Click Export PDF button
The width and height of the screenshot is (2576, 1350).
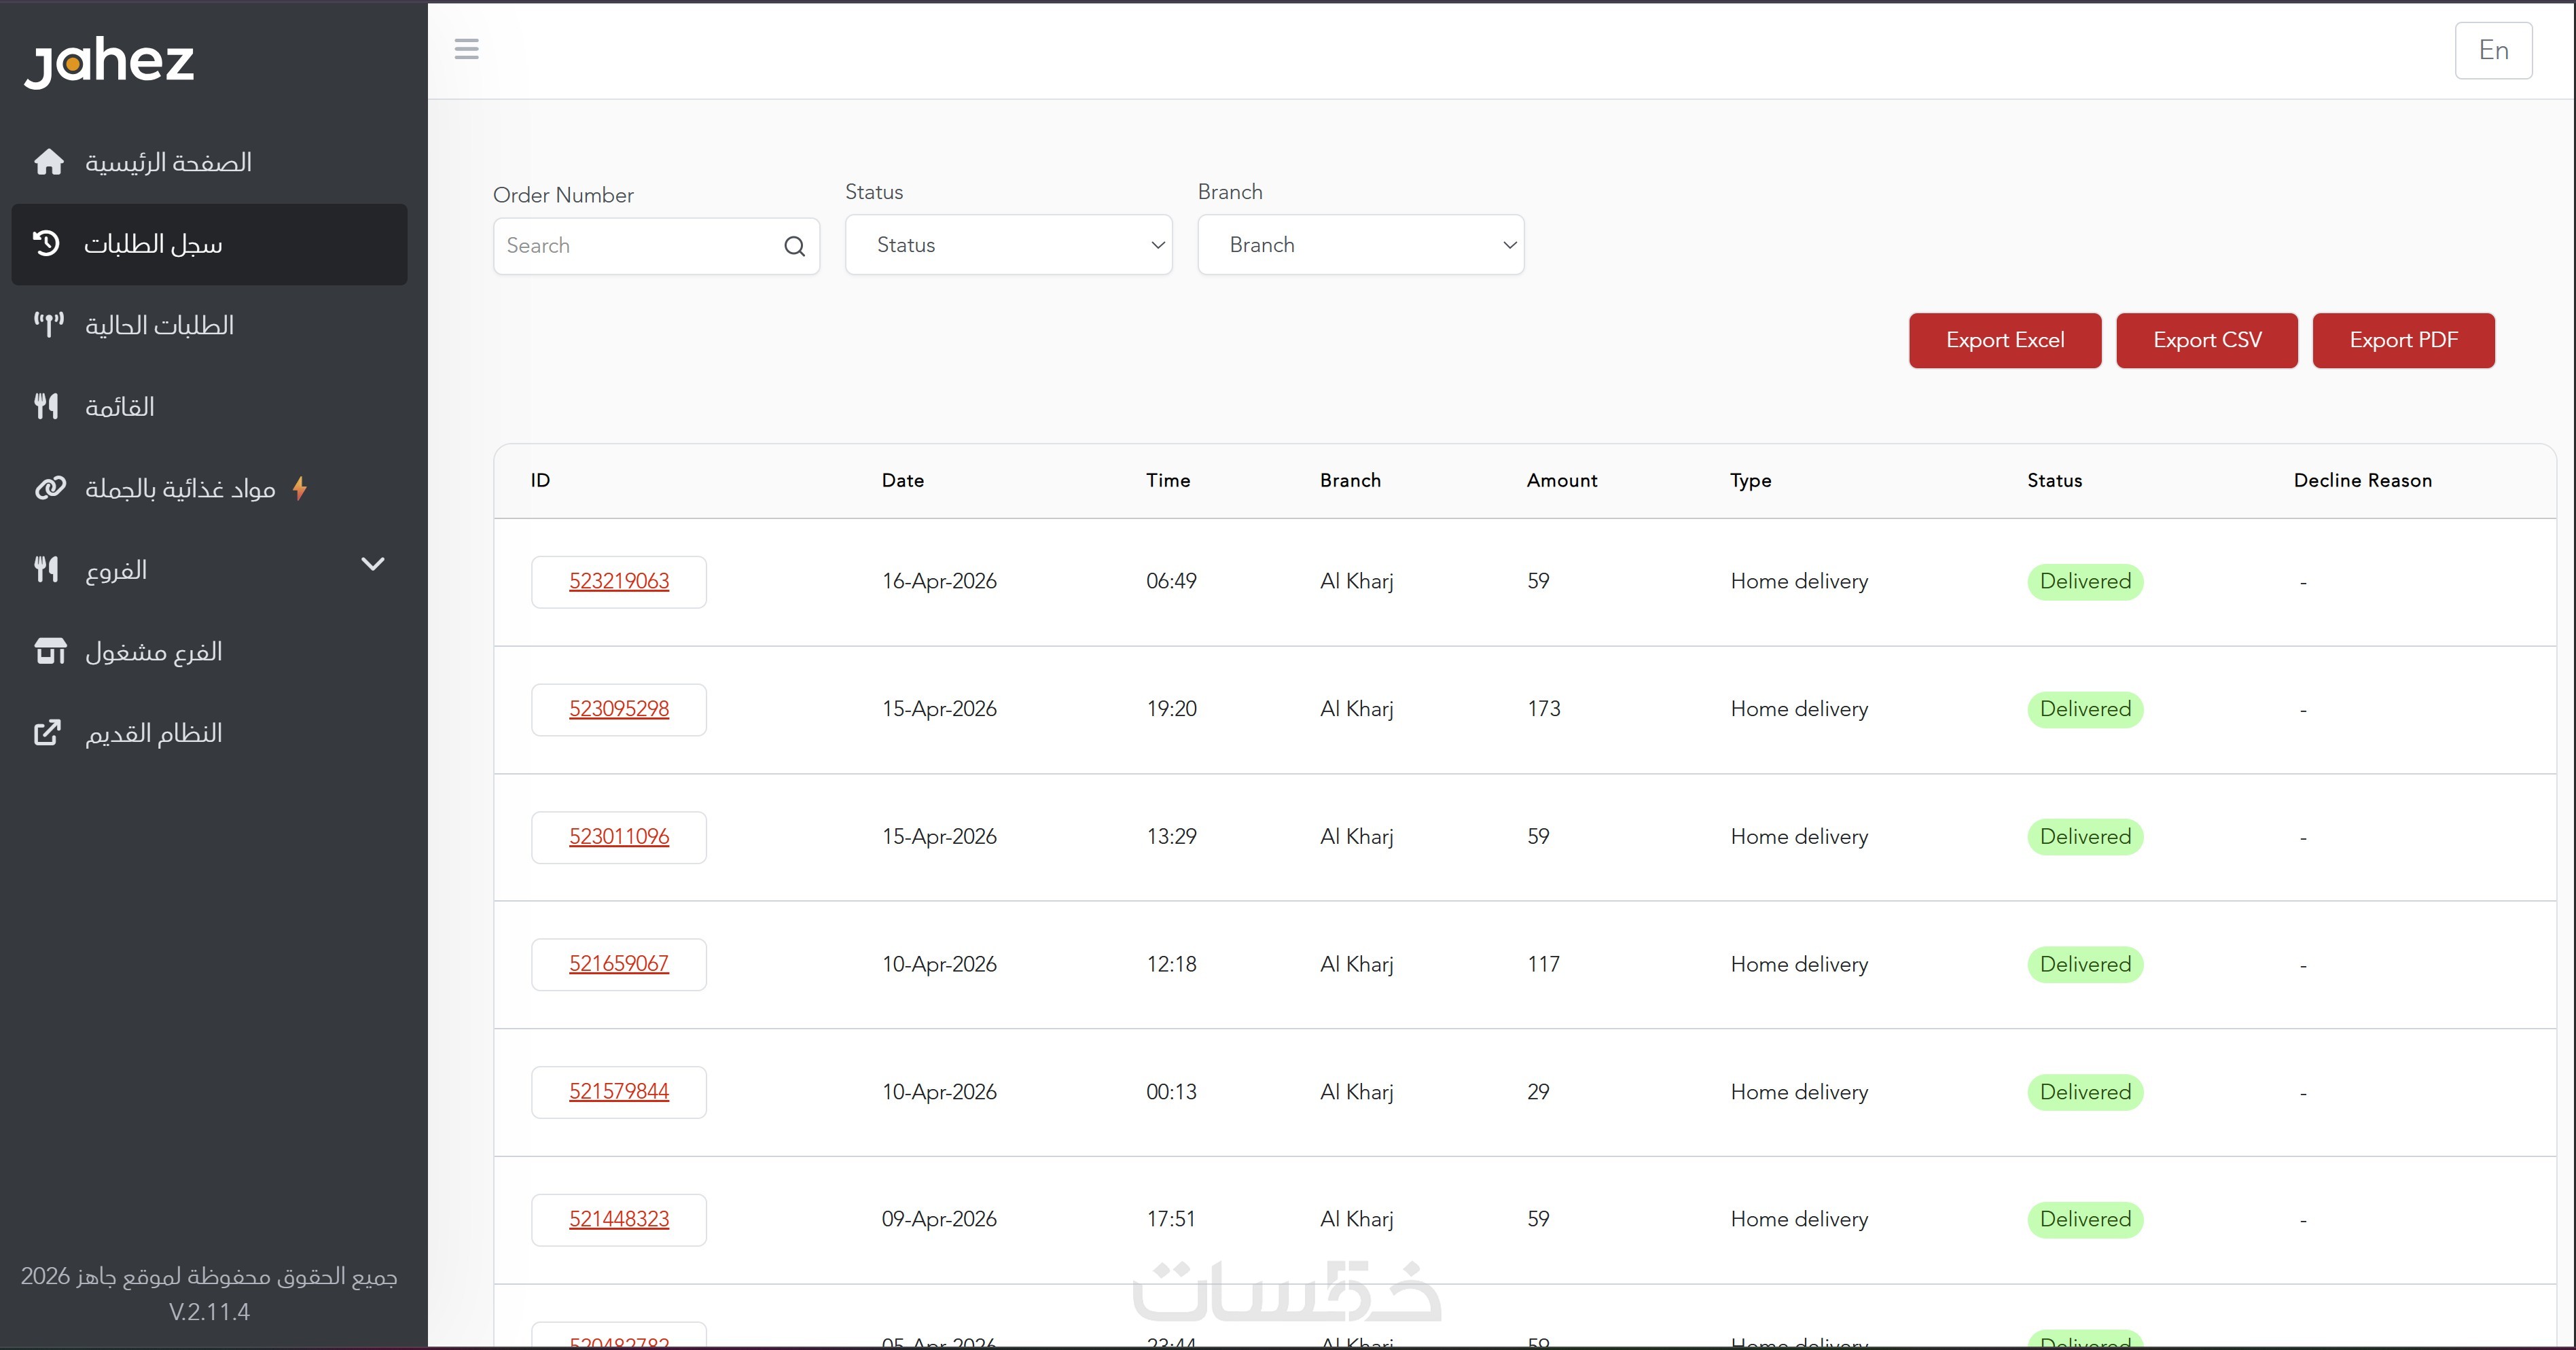tap(2402, 340)
